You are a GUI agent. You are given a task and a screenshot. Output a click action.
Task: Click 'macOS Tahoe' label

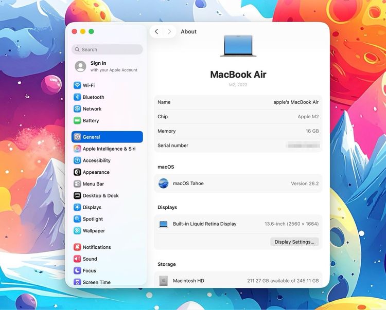pyautogui.click(x=188, y=184)
